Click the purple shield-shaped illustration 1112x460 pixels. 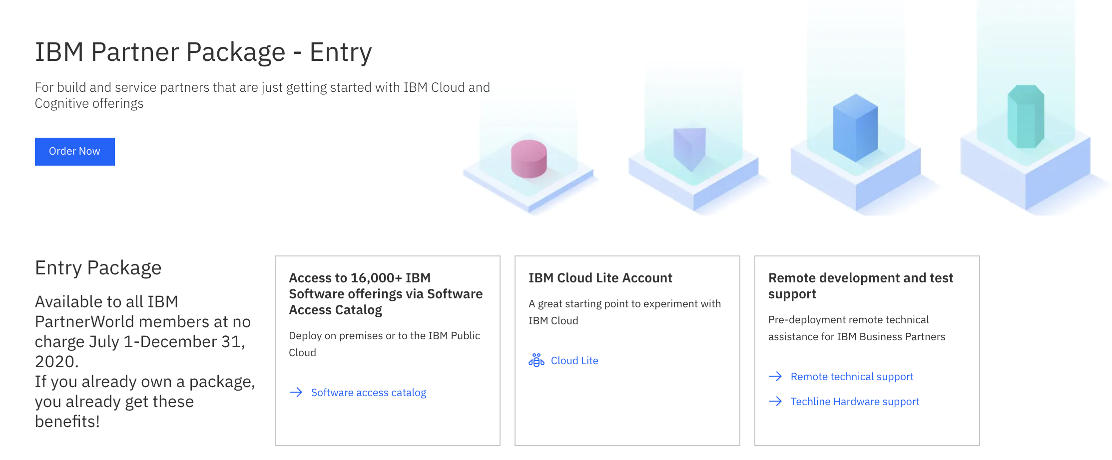coord(689,149)
